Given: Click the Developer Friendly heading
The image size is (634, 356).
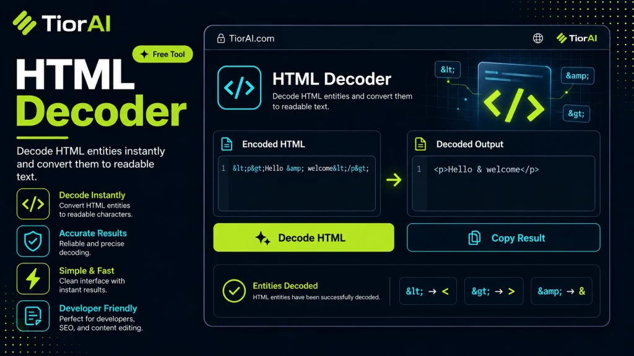Looking at the screenshot, I should coord(98,308).
